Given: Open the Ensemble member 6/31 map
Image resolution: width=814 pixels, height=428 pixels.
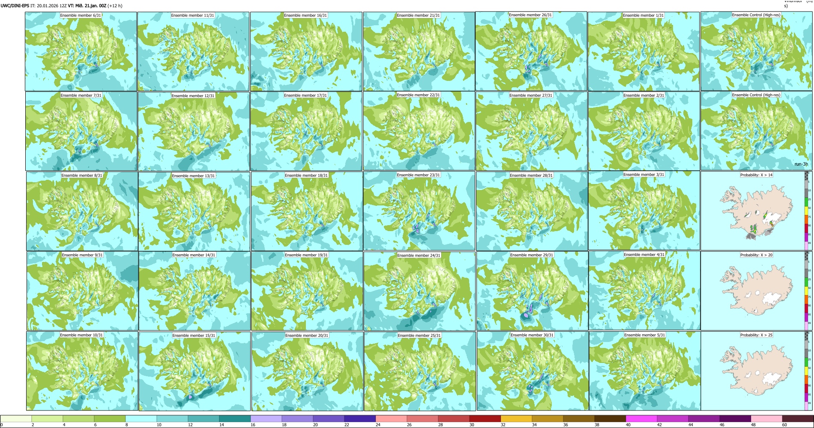Looking at the screenshot, I should (81, 51).
